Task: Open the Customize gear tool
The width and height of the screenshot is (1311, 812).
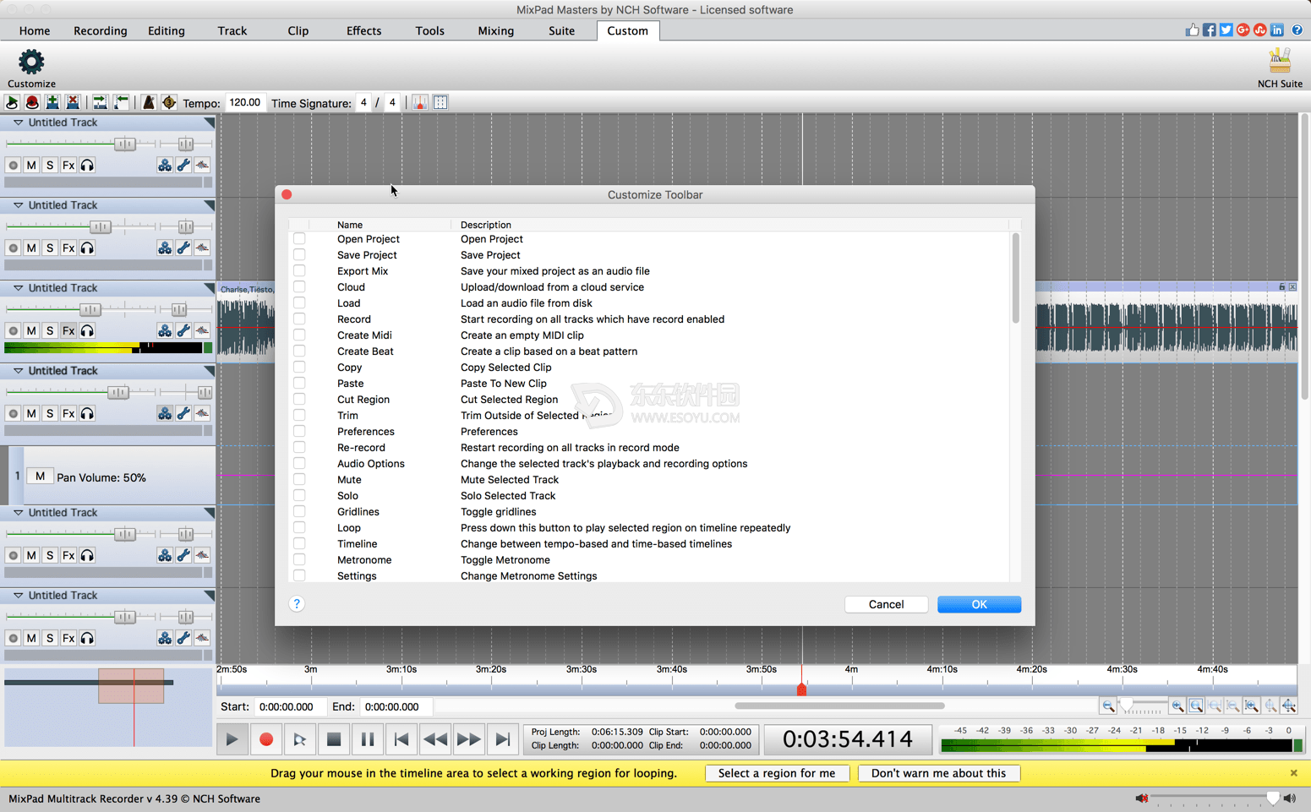Action: (31, 68)
